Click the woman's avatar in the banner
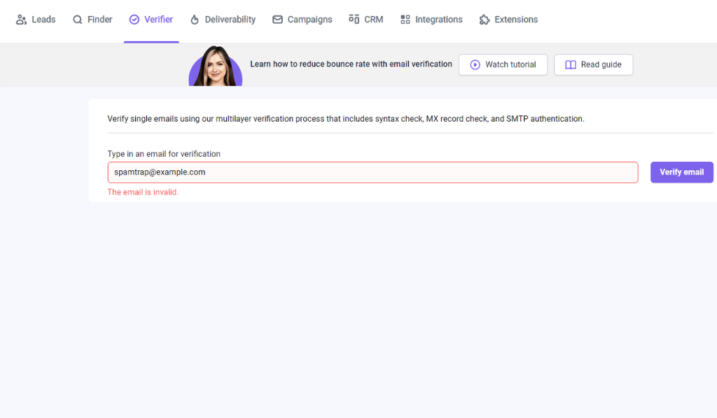Viewport: 717px width, 418px height. (x=216, y=66)
